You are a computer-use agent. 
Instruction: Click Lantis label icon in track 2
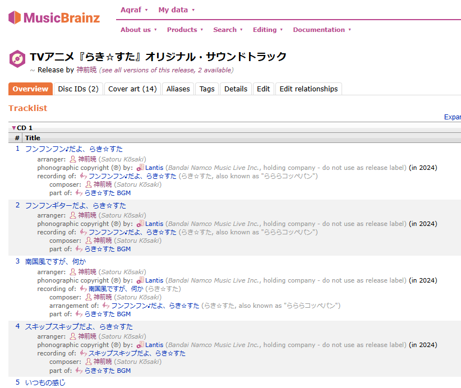140,224
